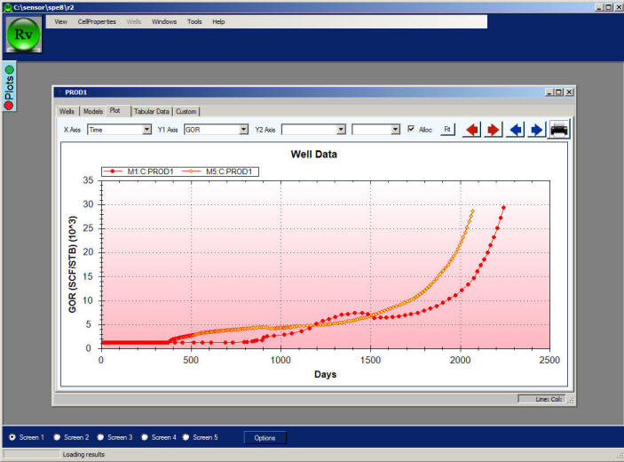Image resolution: width=624 pixels, height=462 pixels.
Task: Click the red dot on Plots sidebar
Action: point(10,106)
